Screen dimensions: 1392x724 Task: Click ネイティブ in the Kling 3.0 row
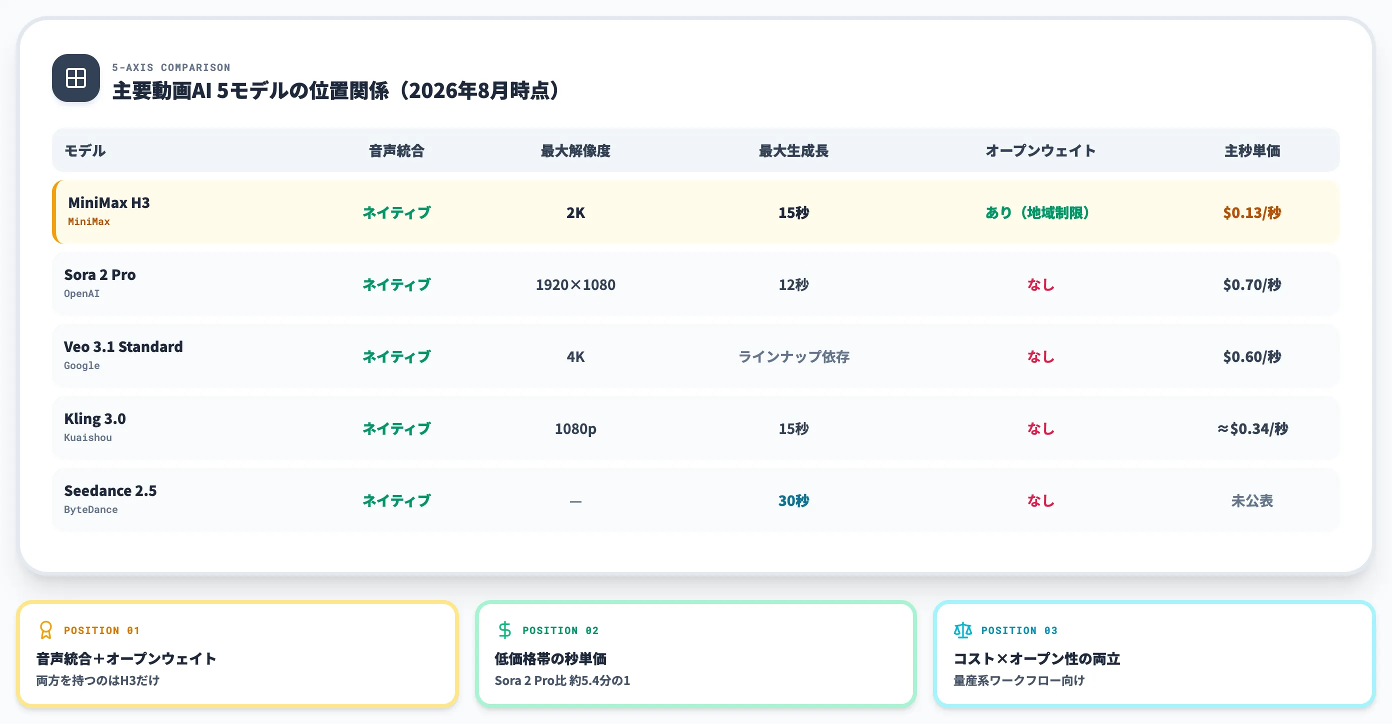[396, 428]
